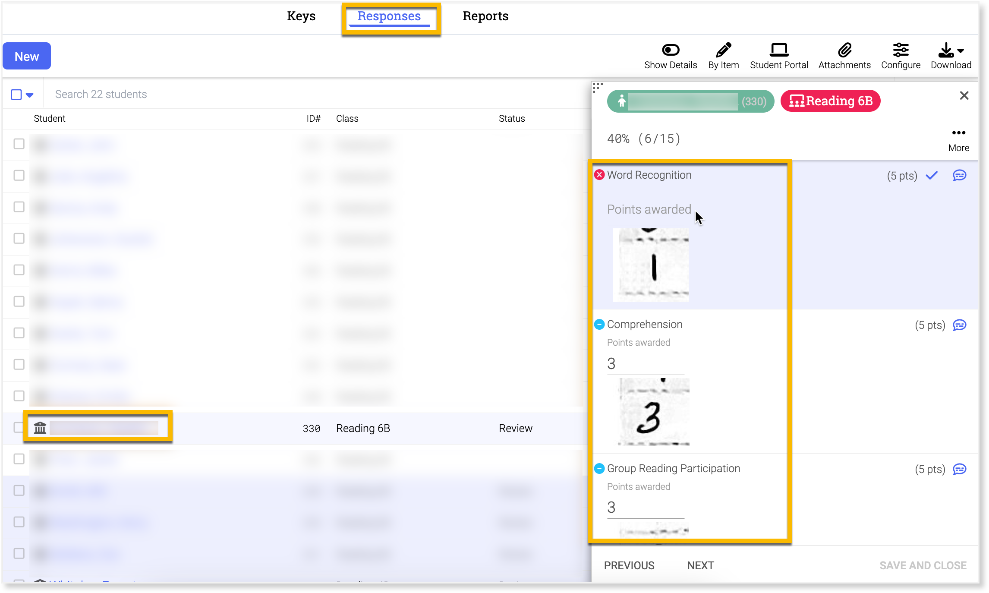Expand the select-all dropdown arrow
989x593 pixels.
click(x=30, y=95)
